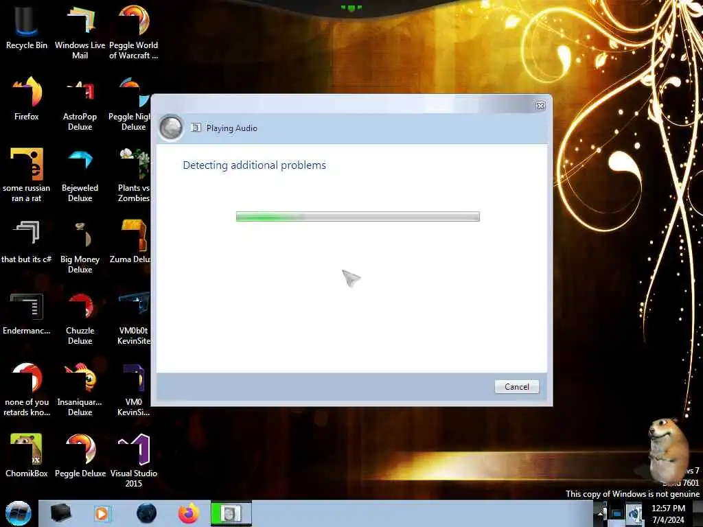Select the Endermanc... desktop icon
703x527 pixels.
(x=27, y=313)
